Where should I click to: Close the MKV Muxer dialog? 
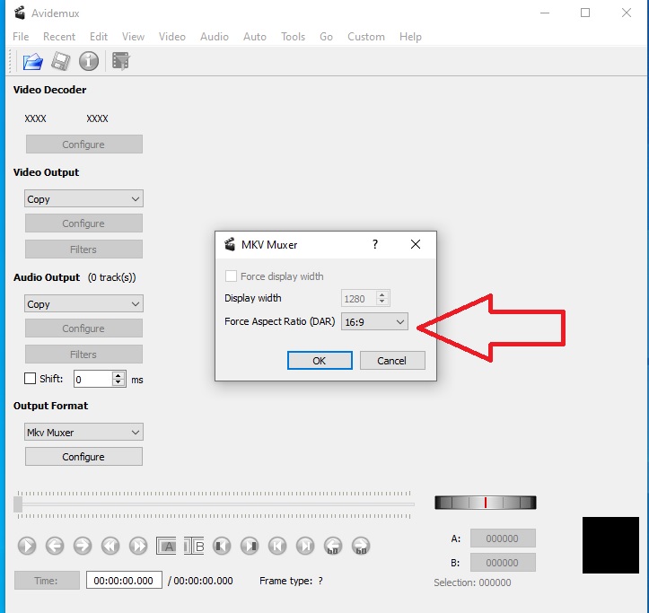click(x=416, y=244)
